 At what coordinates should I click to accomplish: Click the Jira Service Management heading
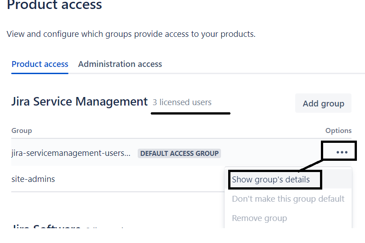[x=79, y=102]
